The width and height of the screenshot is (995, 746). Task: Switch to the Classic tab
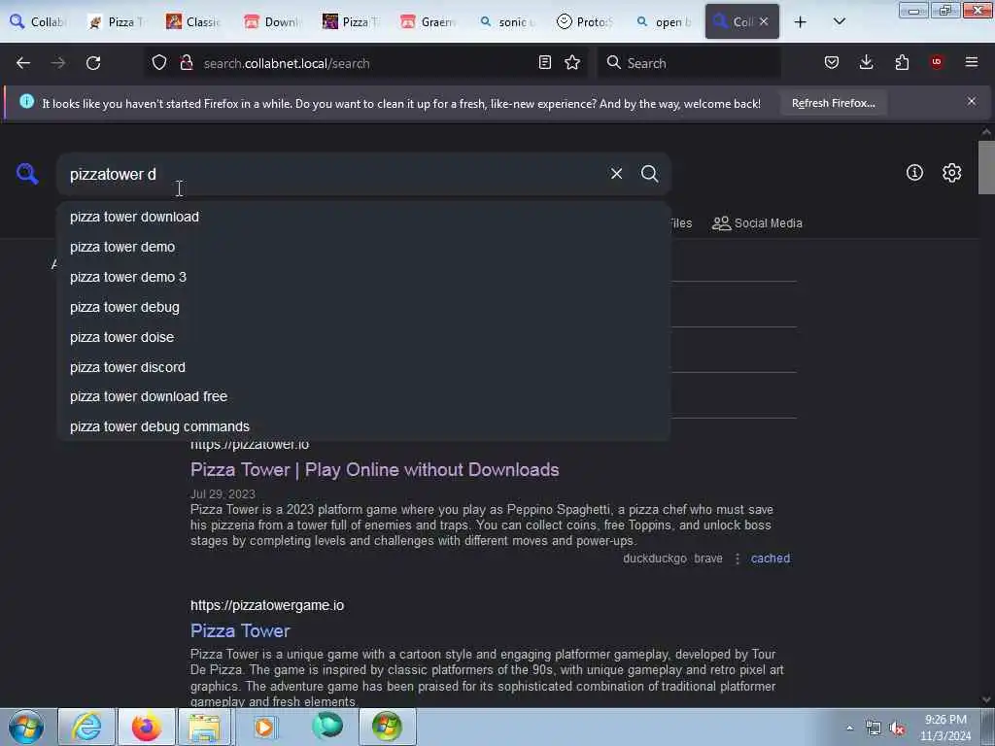[193, 22]
